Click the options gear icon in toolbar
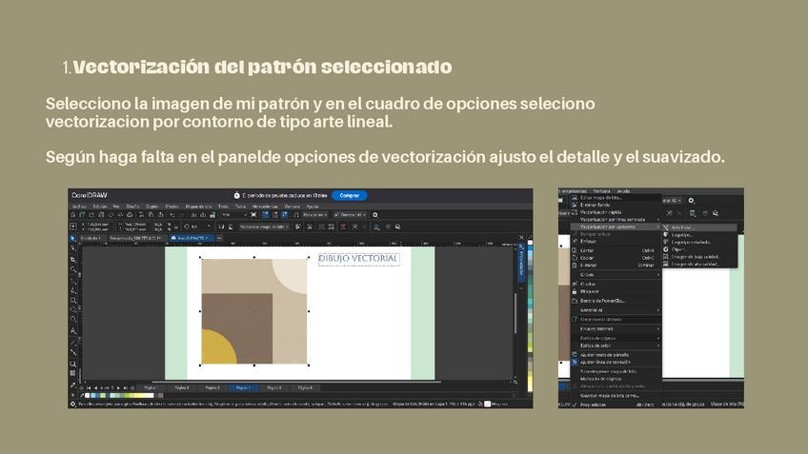This screenshot has height=454, width=808. pos(374,215)
